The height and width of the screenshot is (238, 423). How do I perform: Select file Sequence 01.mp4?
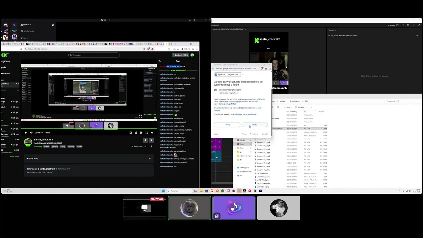(x=263, y=139)
